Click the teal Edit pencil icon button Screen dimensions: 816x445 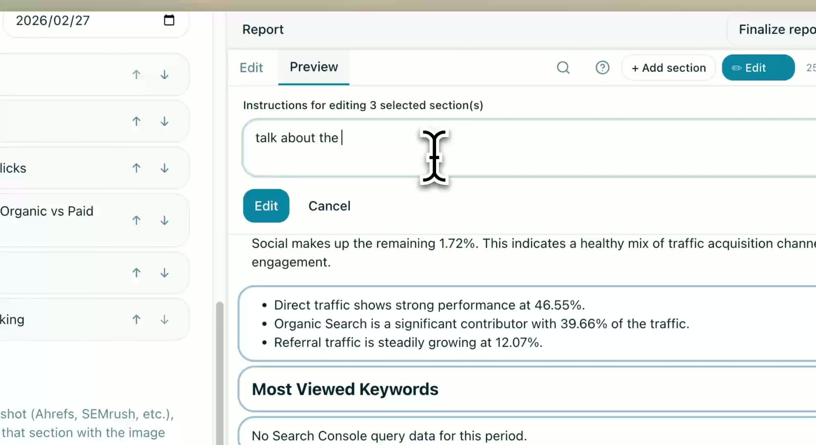(758, 67)
